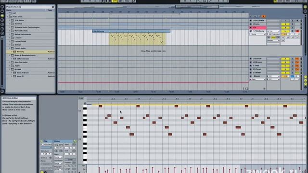This screenshot has height=173, width=308.
Task: Select the Clip box title bar
Action: pyautogui.click(x=46, y=141)
